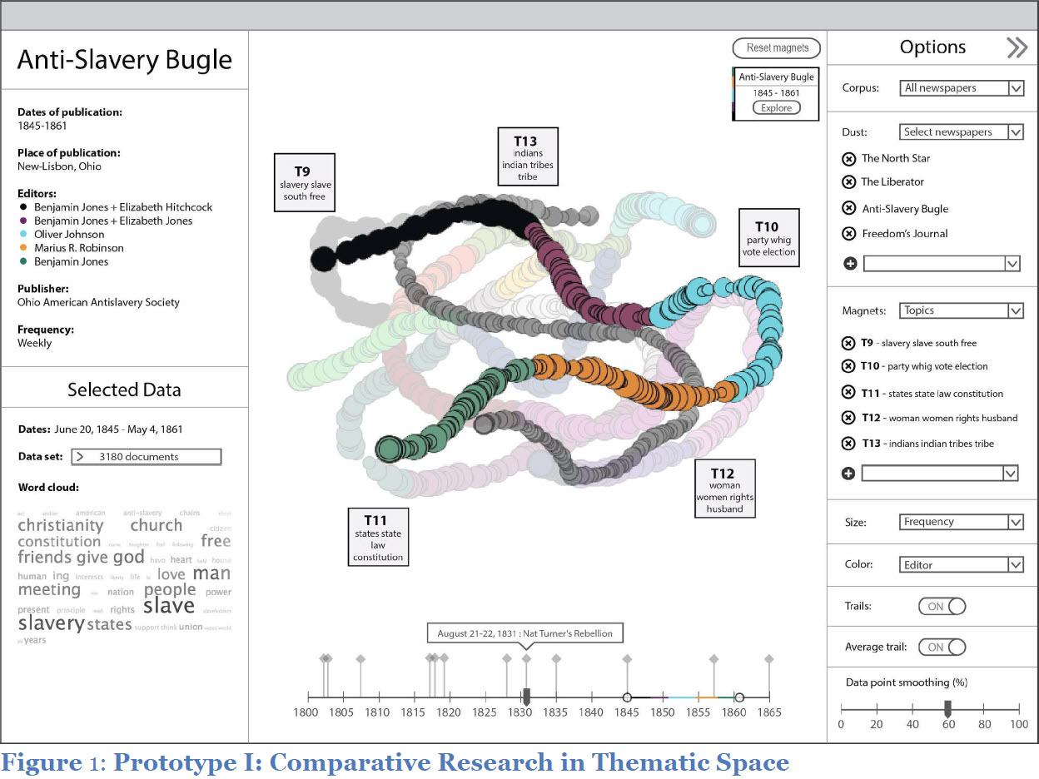Select the T12 woman rights magnet box
The height and width of the screenshot is (779, 1039).
725,489
